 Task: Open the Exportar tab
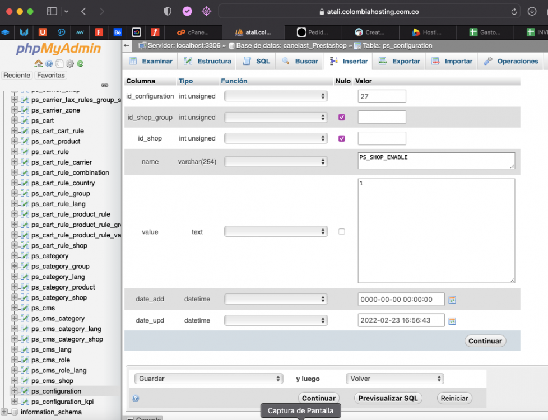tap(400, 61)
